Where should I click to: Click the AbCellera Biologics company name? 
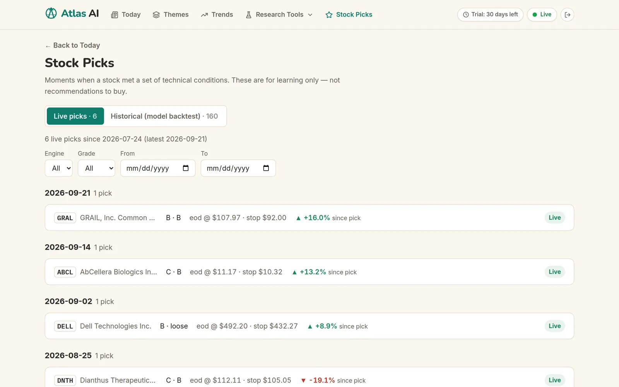pyautogui.click(x=118, y=272)
